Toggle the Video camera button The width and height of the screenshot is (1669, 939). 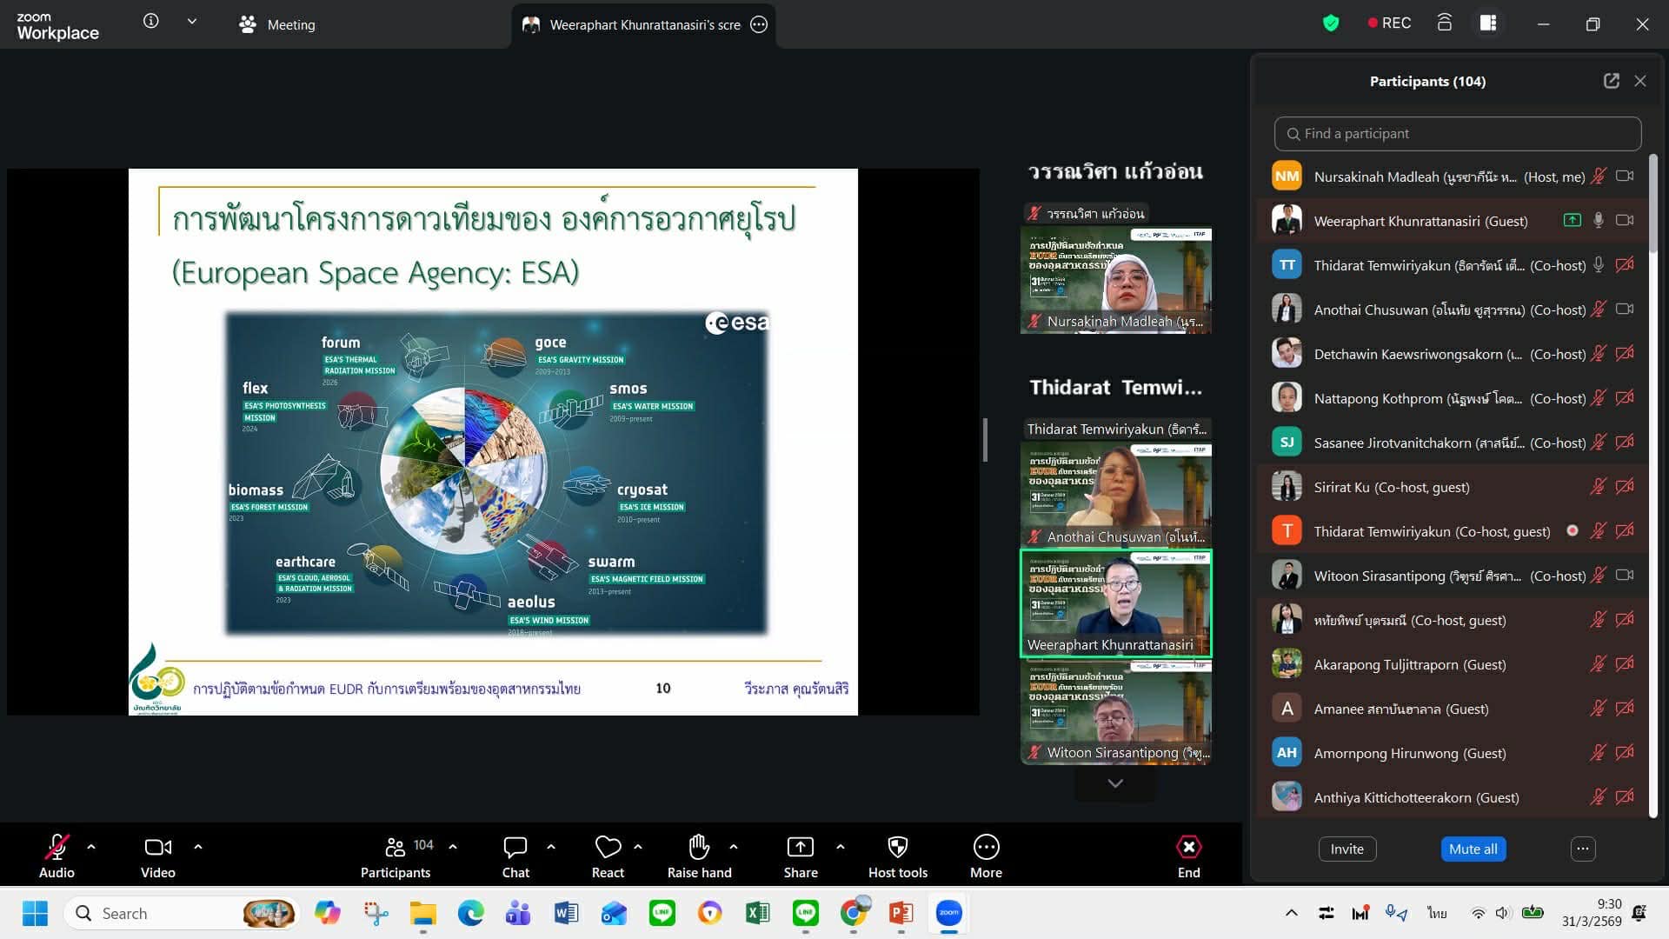click(157, 847)
